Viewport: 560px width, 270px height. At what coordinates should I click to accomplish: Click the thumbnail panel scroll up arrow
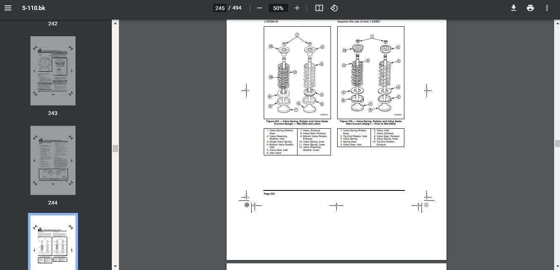(x=116, y=23)
